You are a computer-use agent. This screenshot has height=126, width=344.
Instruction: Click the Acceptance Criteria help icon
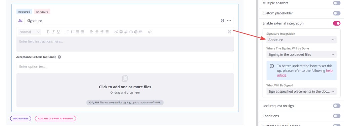coord(59,57)
